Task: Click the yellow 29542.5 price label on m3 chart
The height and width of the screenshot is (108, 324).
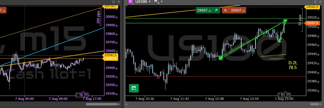Action: 312,7
